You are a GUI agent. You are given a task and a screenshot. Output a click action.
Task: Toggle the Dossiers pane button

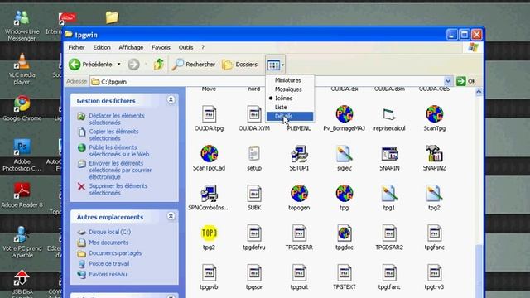239,65
